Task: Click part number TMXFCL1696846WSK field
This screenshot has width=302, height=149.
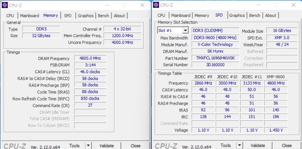Action: pos(215,58)
